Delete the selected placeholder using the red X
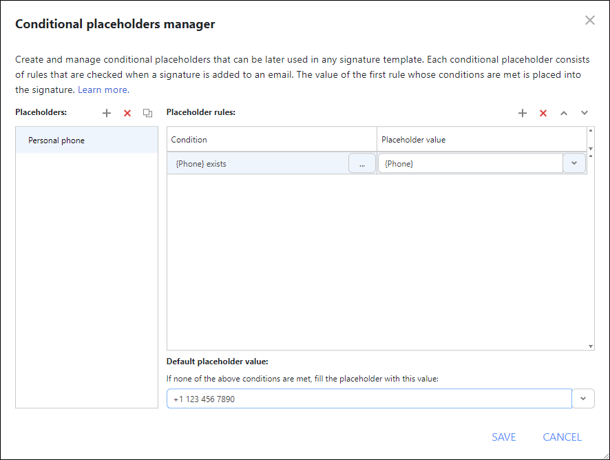 tap(127, 112)
